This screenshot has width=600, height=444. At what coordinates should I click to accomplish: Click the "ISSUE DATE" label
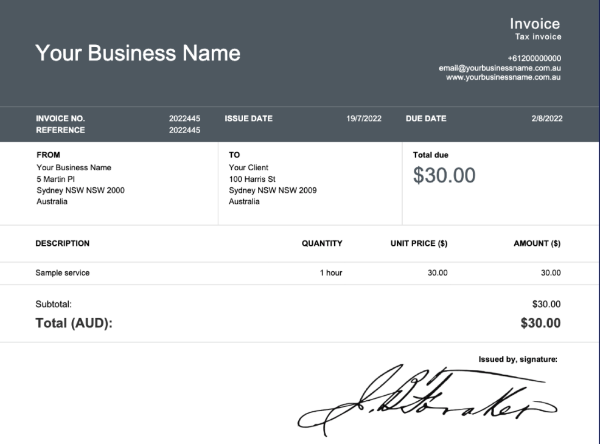(249, 119)
